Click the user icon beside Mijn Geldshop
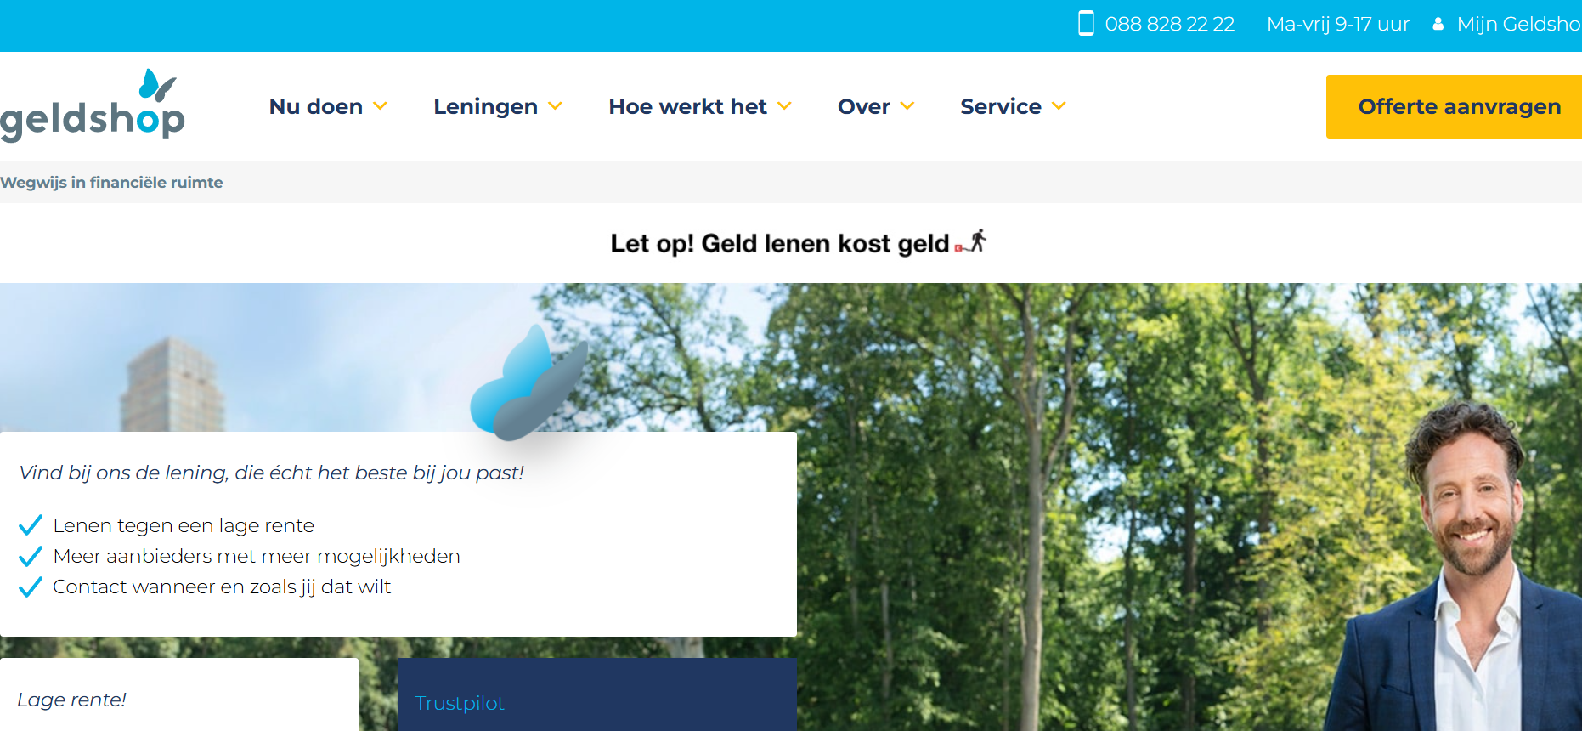The height and width of the screenshot is (731, 1582). pyautogui.click(x=1438, y=24)
